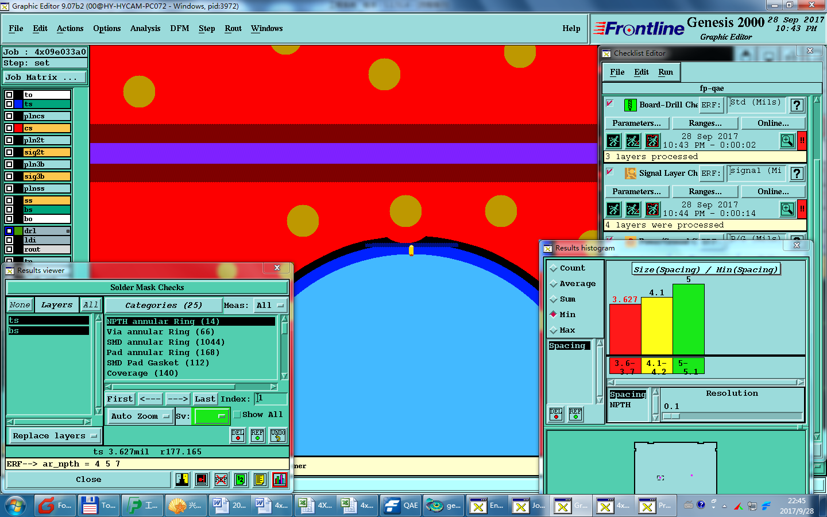Click the Resolution slider

click(x=732, y=416)
